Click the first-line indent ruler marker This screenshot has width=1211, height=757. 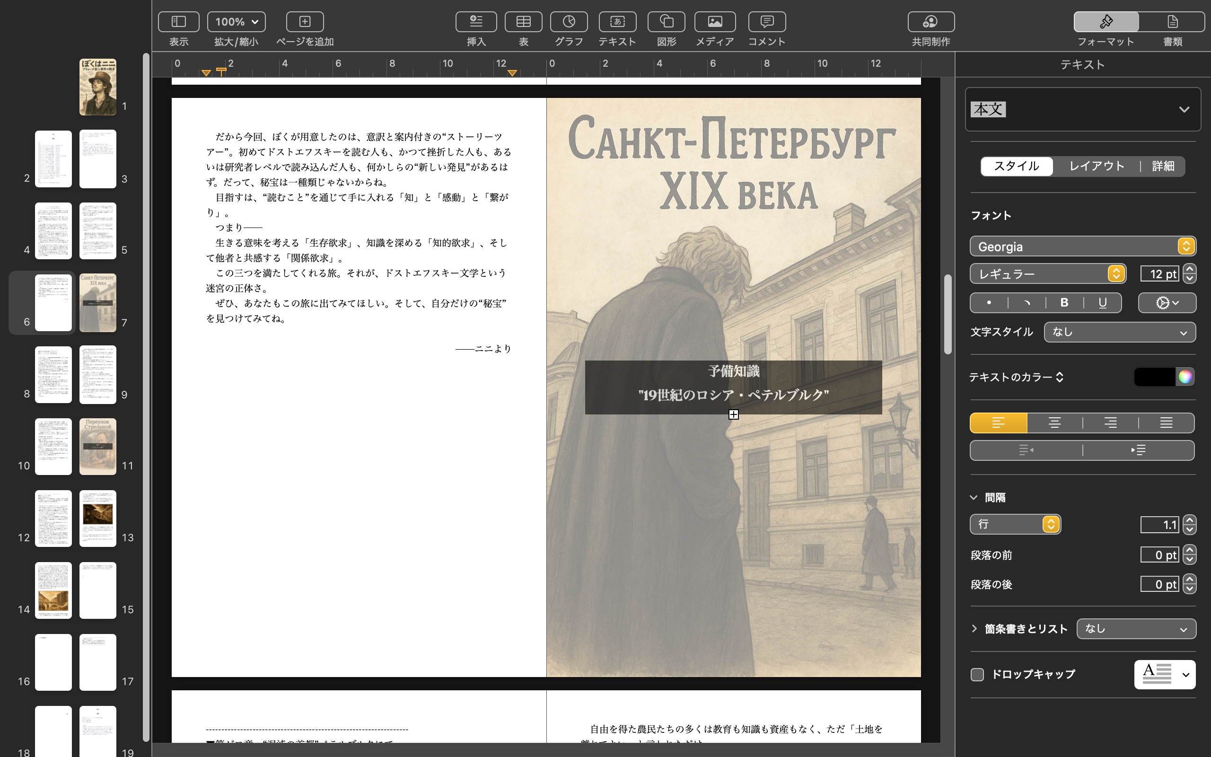point(221,71)
